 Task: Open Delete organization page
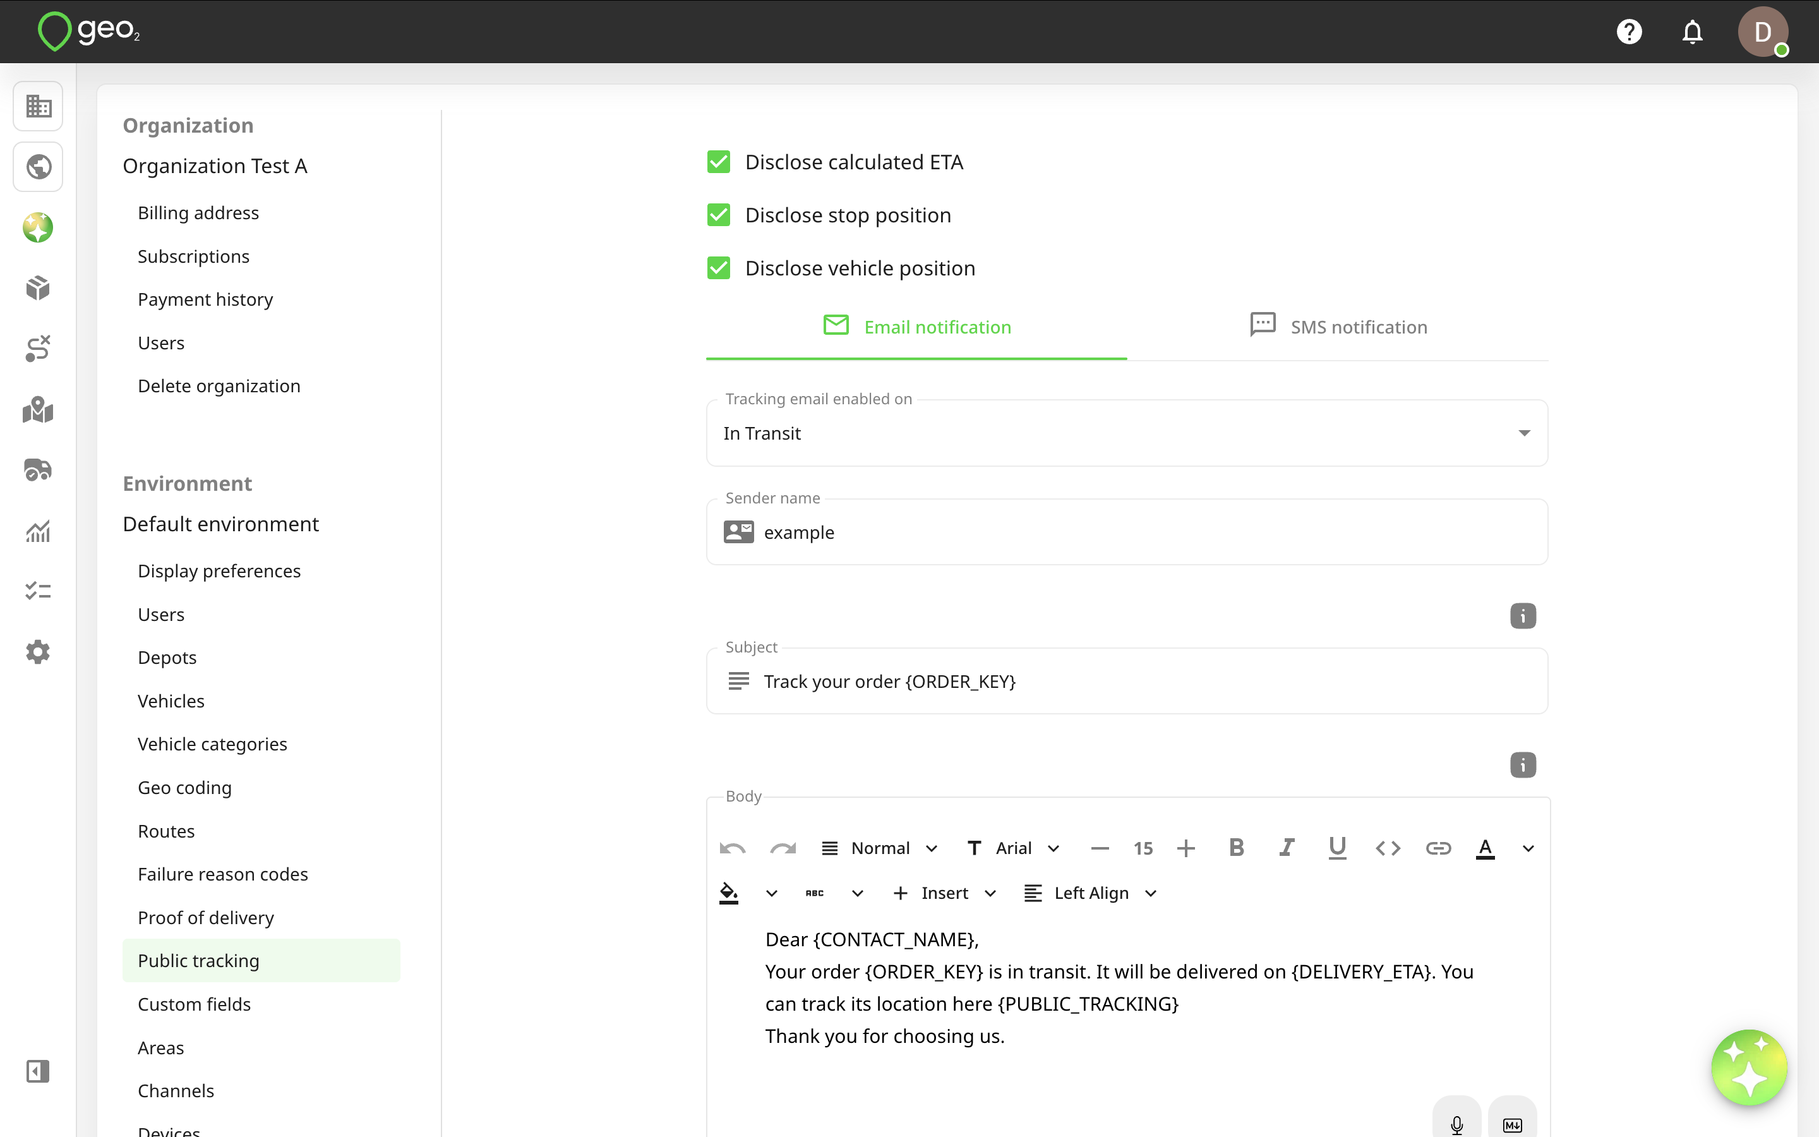(219, 386)
